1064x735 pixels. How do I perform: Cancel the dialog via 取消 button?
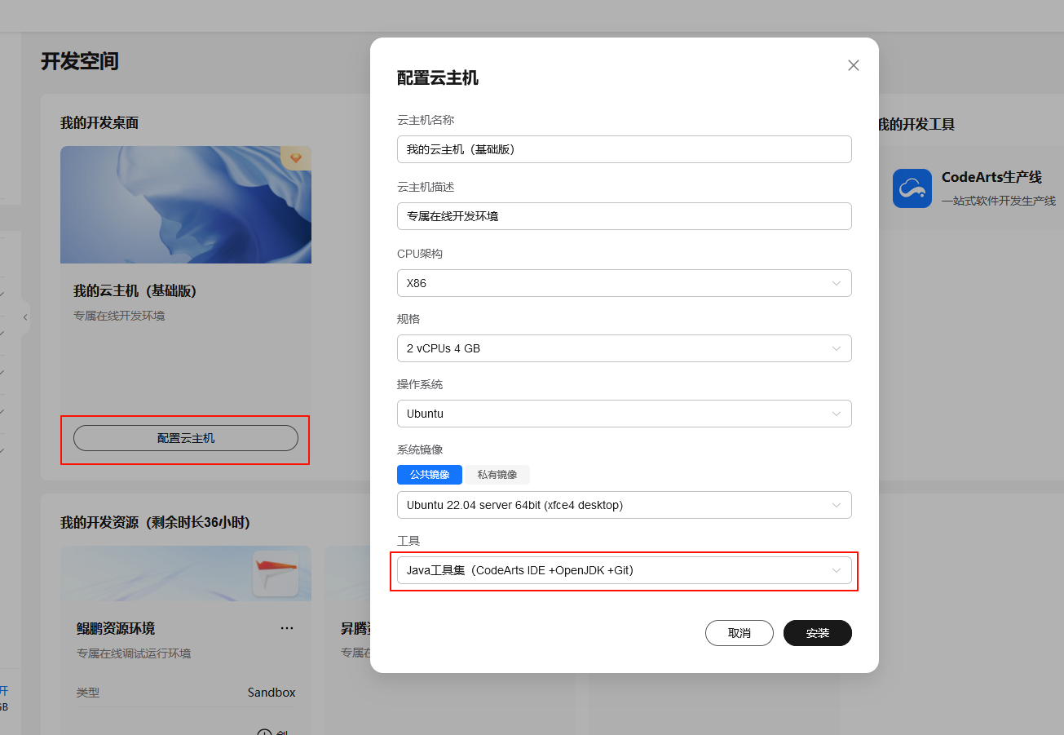pos(739,632)
